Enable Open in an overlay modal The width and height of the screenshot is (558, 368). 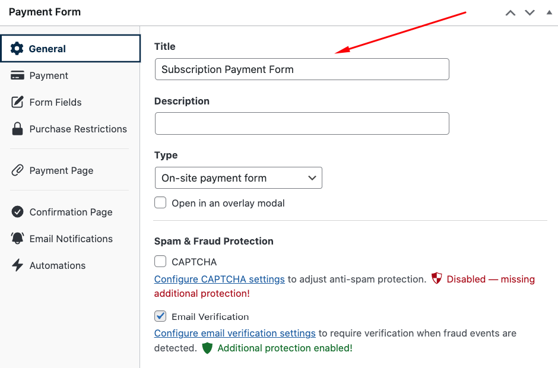pos(160,203)
